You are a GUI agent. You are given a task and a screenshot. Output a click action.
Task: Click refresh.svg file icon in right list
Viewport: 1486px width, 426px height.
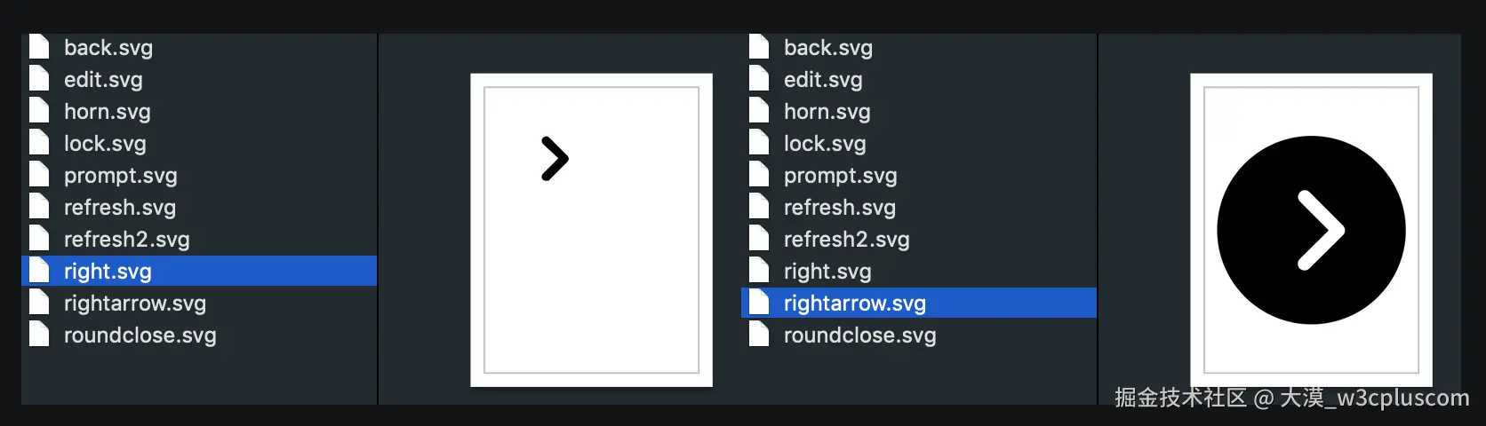coord(759,207)
